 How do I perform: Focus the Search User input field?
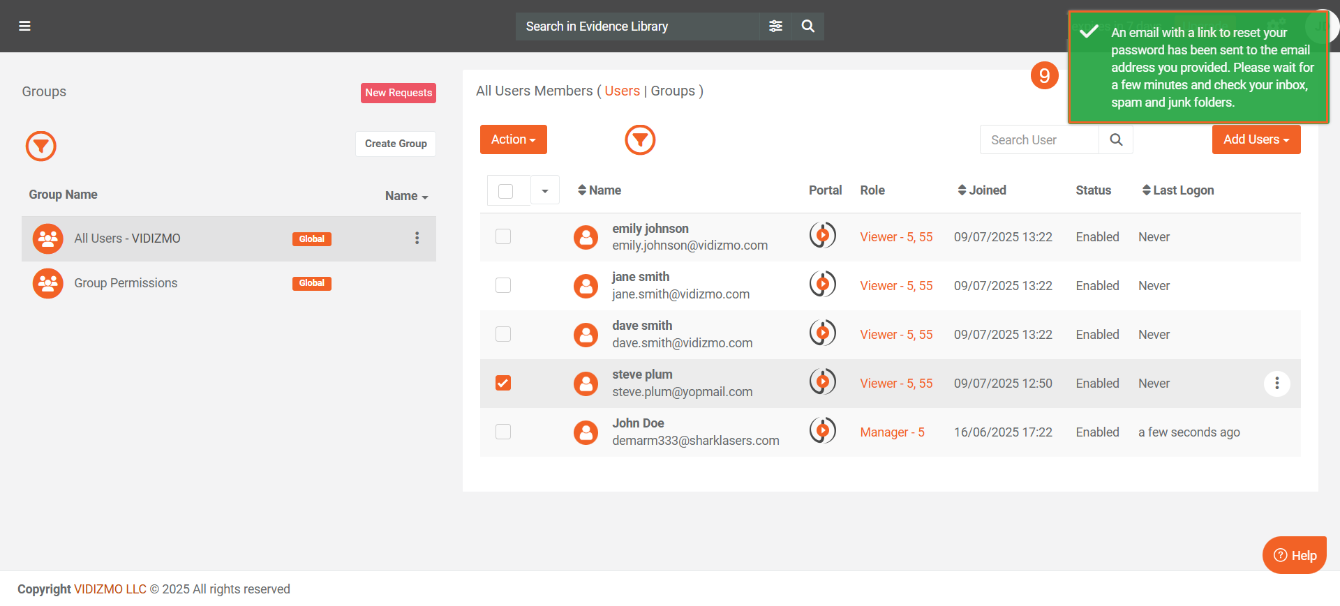(1038, 140)
